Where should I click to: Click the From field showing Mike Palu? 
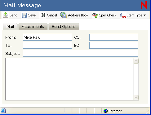(x=47, y=37)
